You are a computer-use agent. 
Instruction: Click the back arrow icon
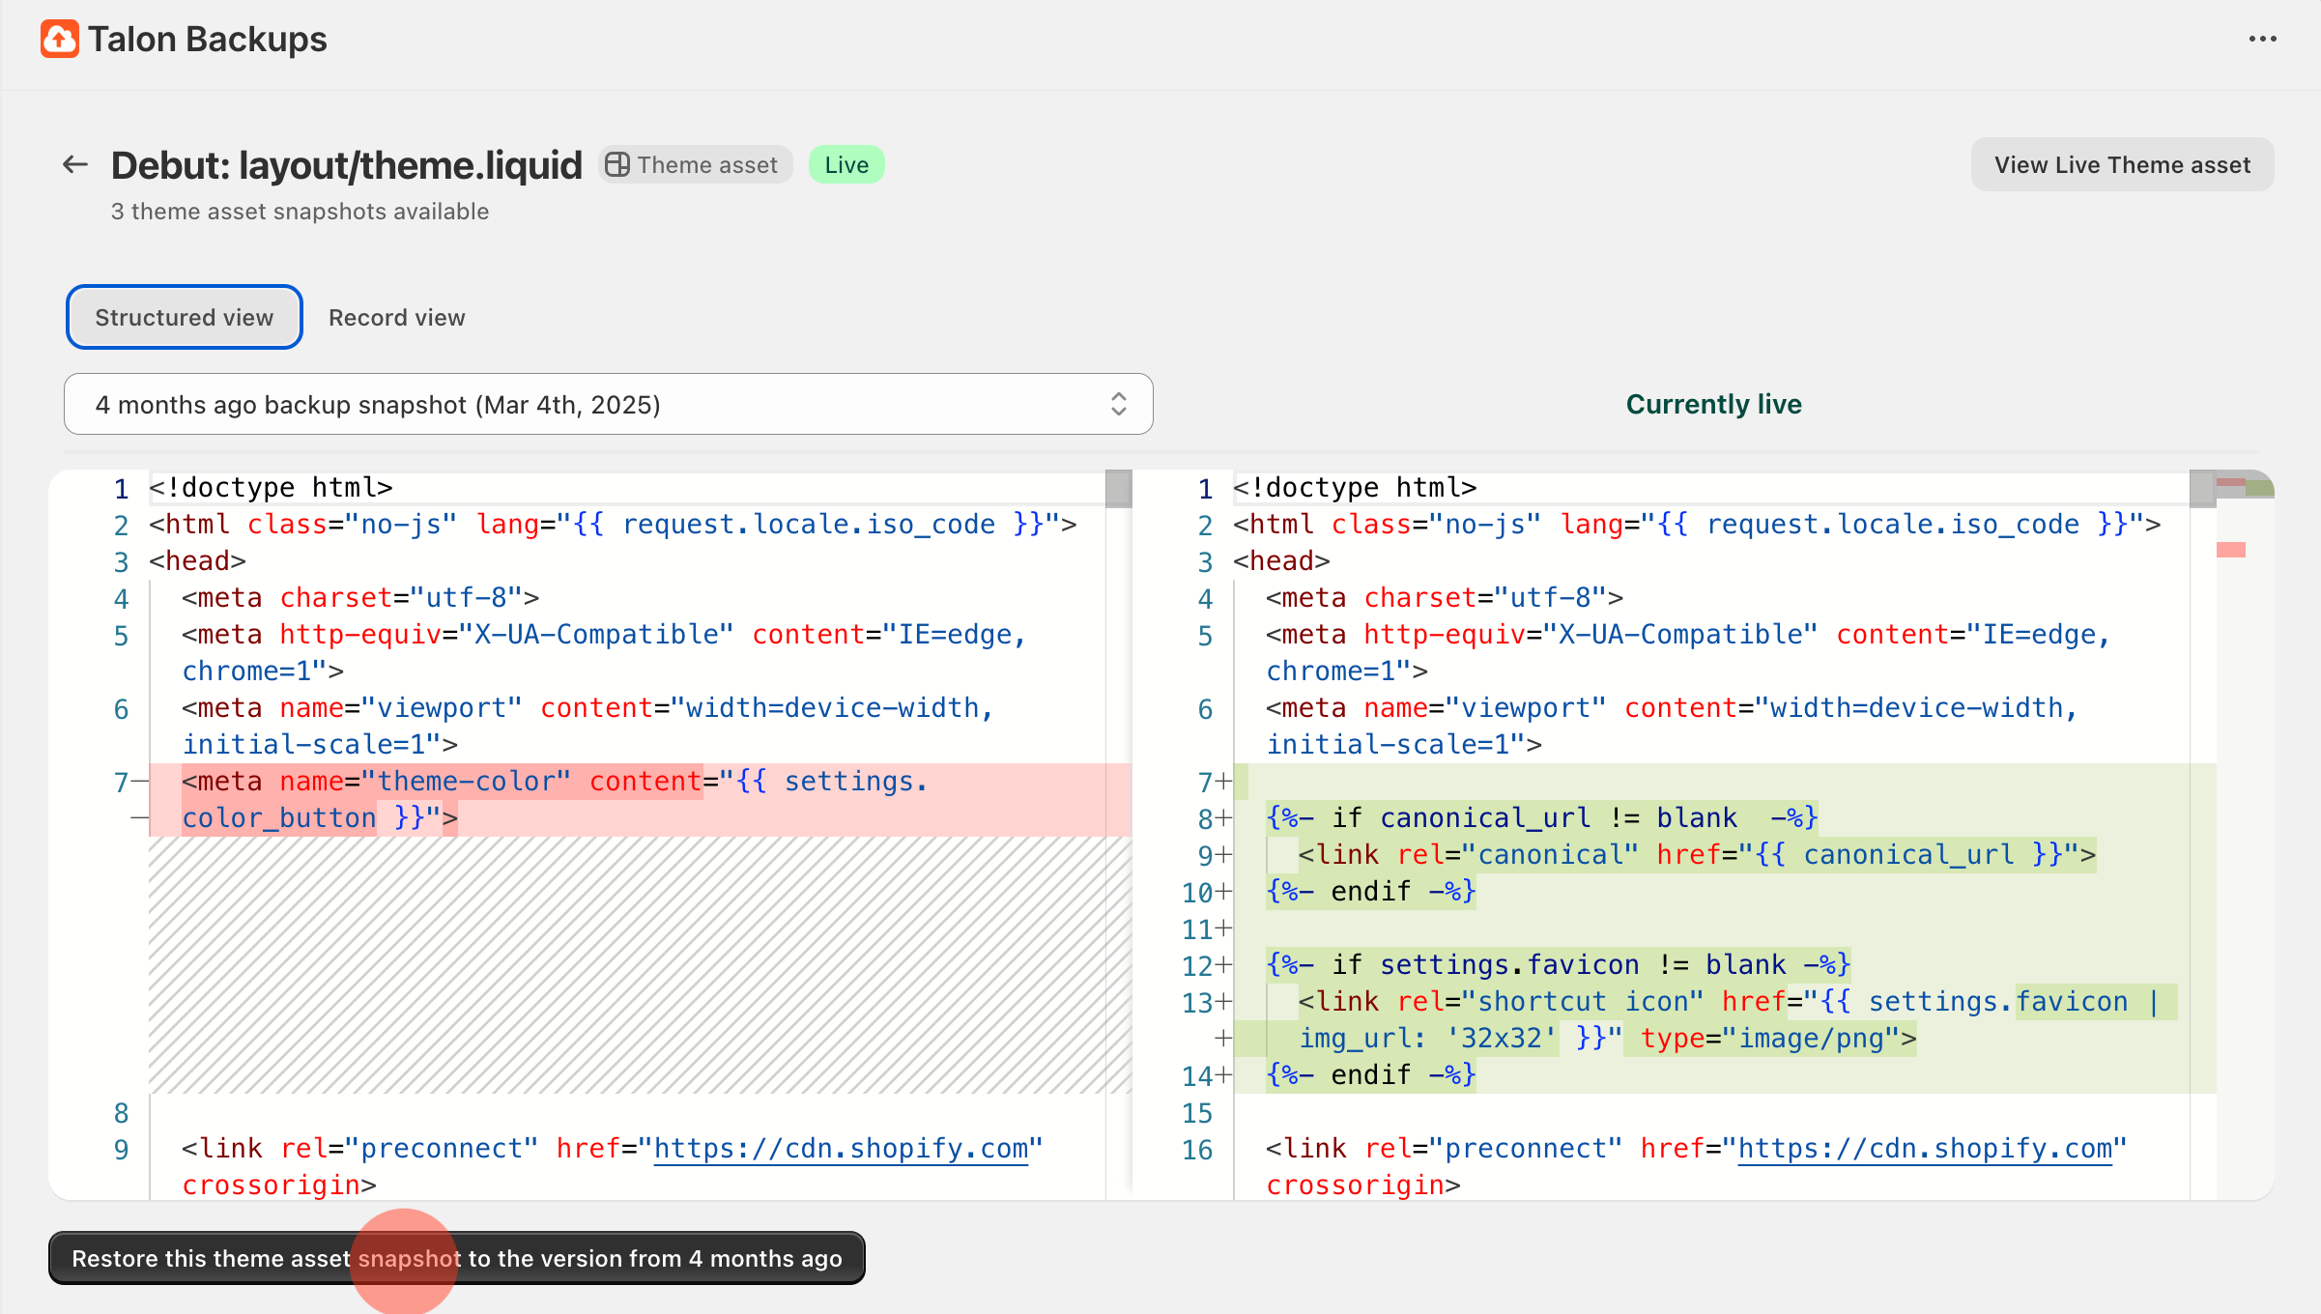point(75,165)
